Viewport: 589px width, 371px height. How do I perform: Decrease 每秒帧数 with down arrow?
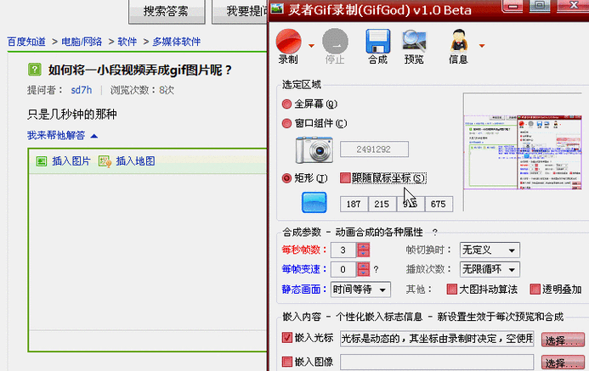pos(363,254)
